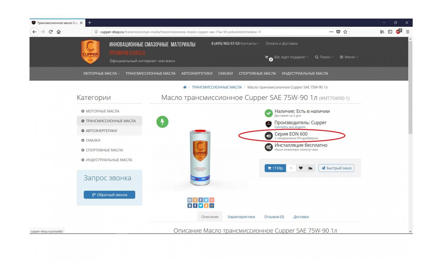441x261 pixels.
Task: Open АВТОЭНЕРГЕТИКИ in the top navigation
Action: [x=197, y=74]
